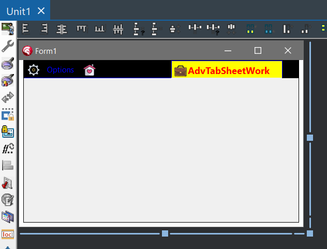This screenshot has width=327, height=249.
Task: Click the empty tab sheet page area
Action: [161, 150]
